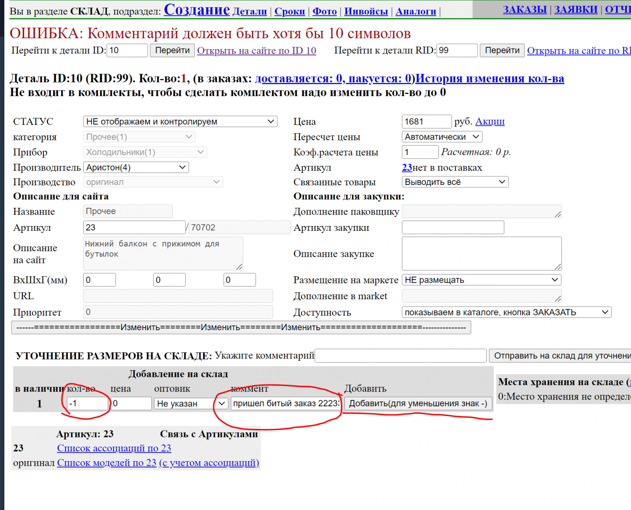Open the СТАТУС dropdown
The width and height of the screenshot is (631, 510).
[180, 122]
